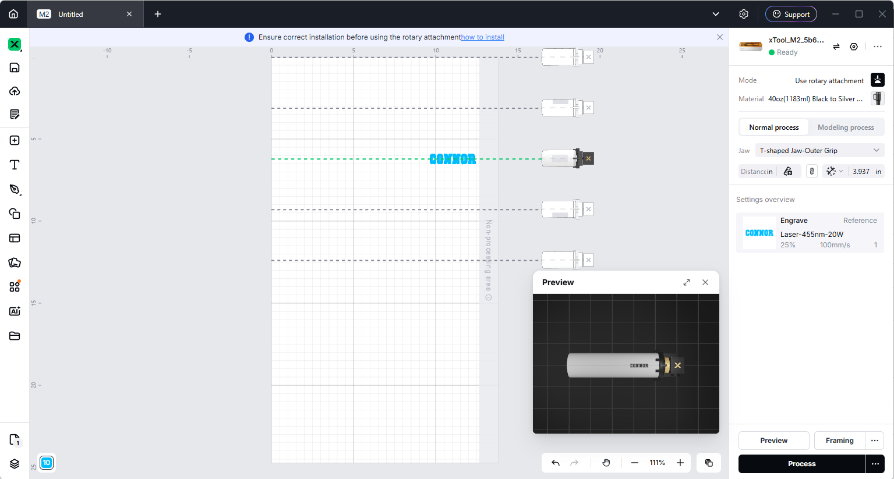Click the auto-measure distance icon
This screenshot has width=894, height=479.
[788, 171]
